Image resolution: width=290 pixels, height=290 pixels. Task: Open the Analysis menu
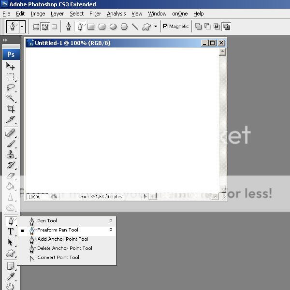tap(116, 14)
